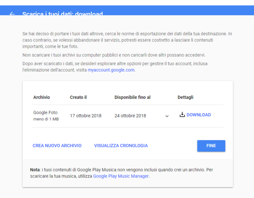Click the 'Non scaricare i tuoi archivi' paragraph
The image size is (254, 198).
114,55
